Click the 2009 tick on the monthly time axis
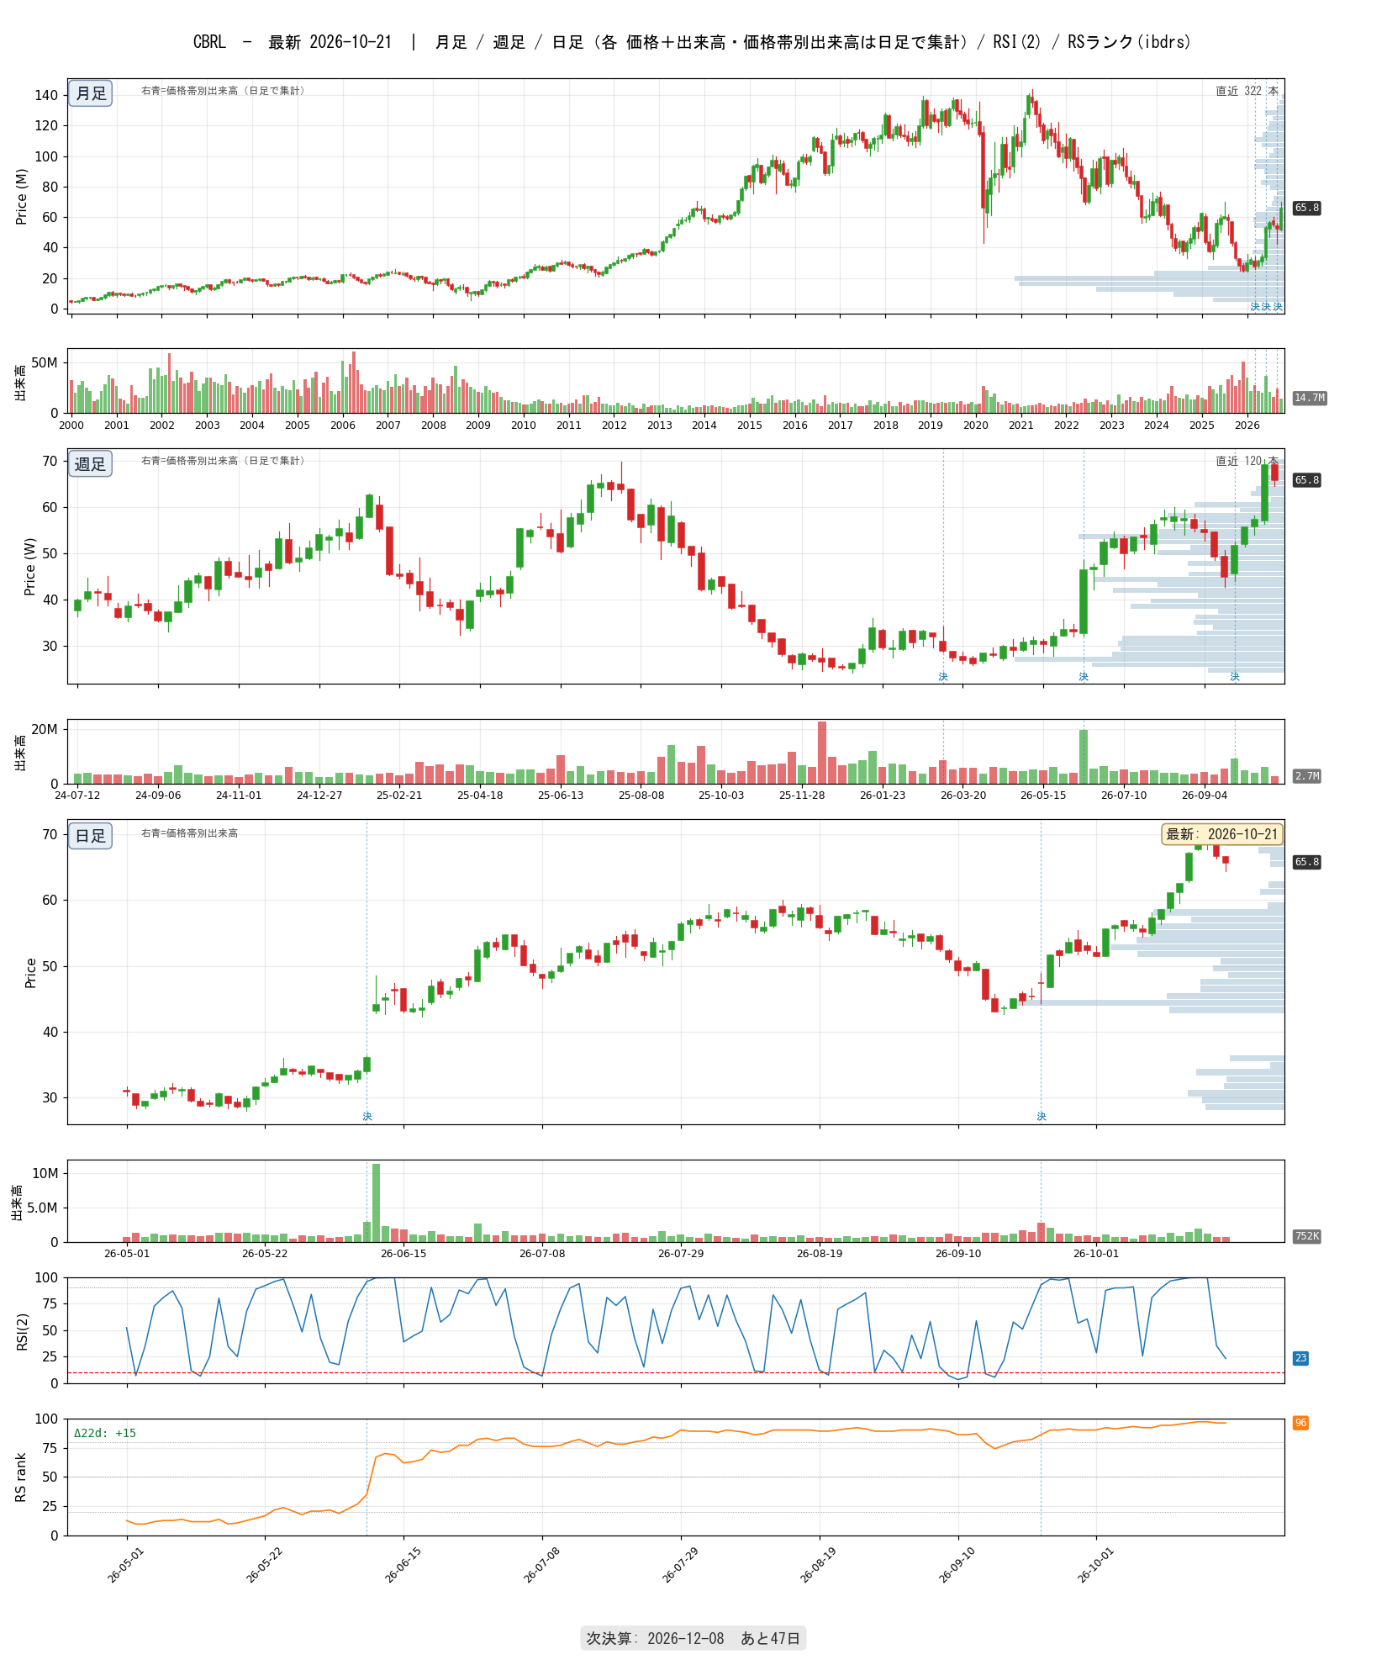Viewport: 1387px width, 1665px height. pyautogui.click(x=478, y=425)
